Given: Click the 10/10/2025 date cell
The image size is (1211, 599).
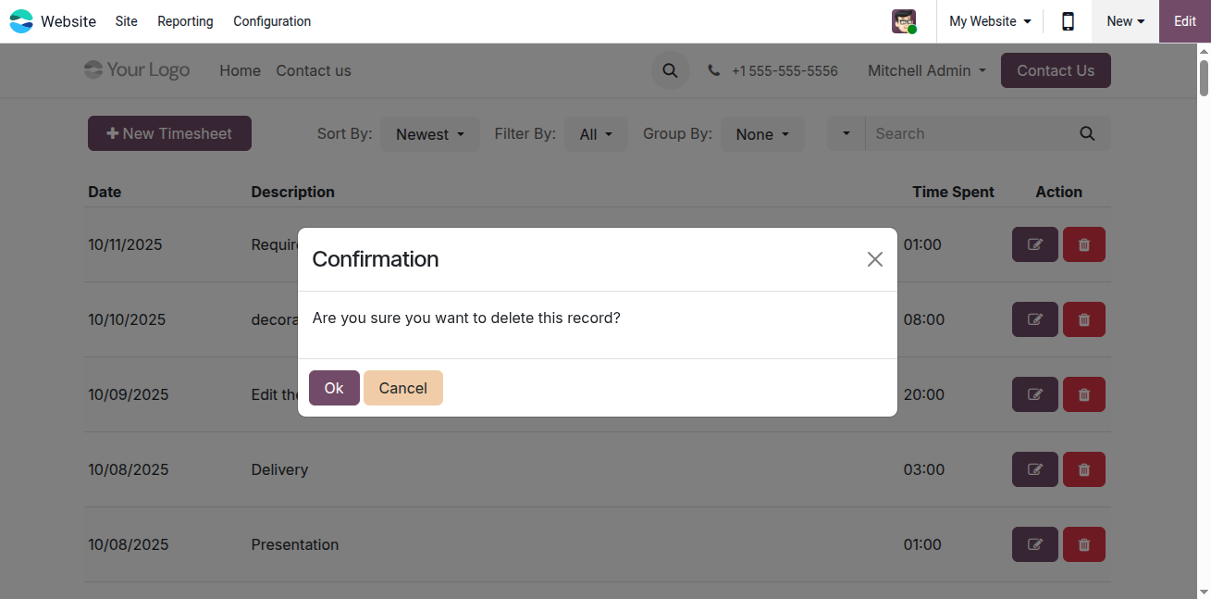Looking at the screenshot, I should 127,319.
